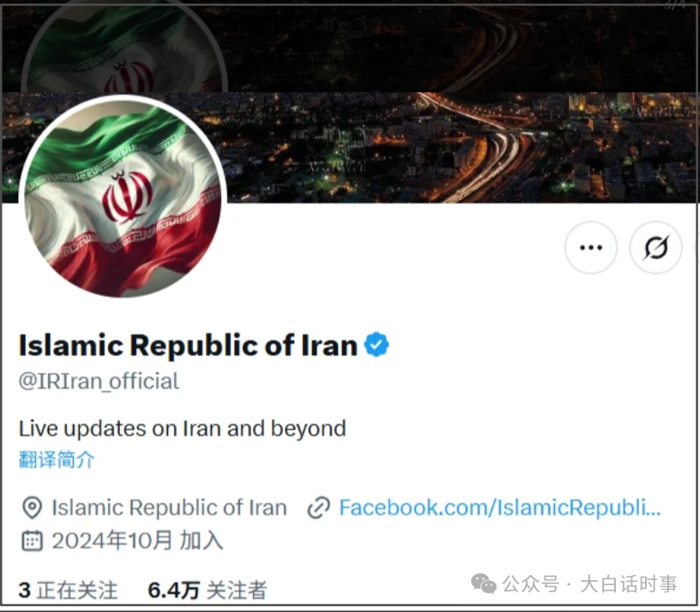700x612 pixels.
Task: Open the Facebook.com/IslamicRepubli... link
Action: (499, 507)
